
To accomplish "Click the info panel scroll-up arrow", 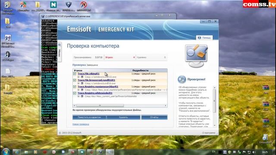I will tap(214, 87).
